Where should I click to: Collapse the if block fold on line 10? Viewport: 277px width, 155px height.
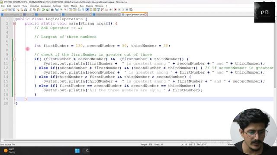14,59
